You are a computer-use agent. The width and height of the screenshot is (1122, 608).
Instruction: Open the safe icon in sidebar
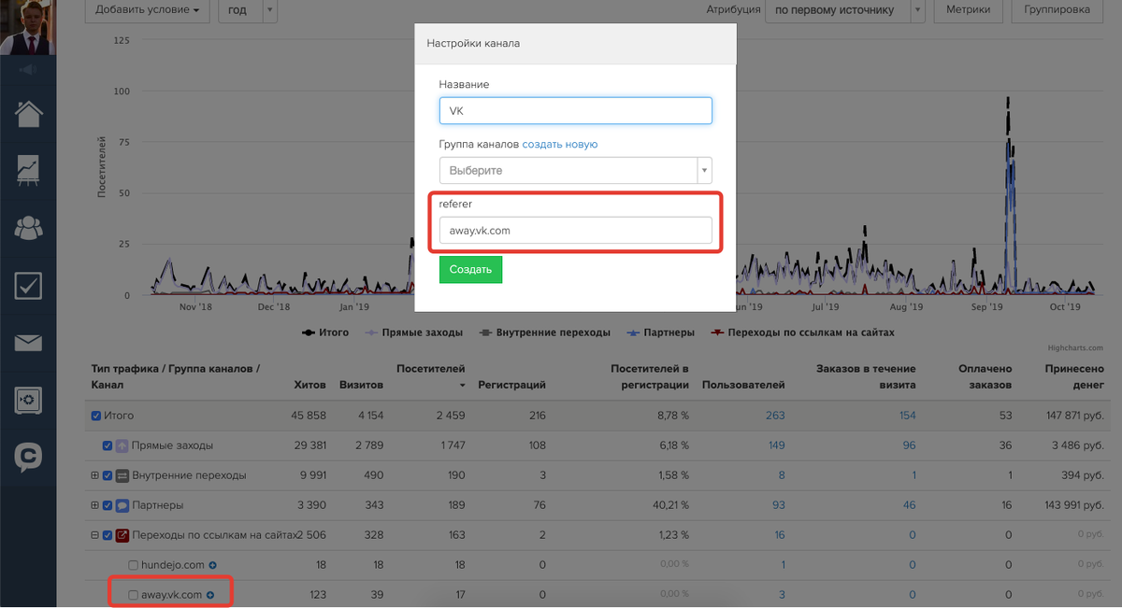[28, 400]
